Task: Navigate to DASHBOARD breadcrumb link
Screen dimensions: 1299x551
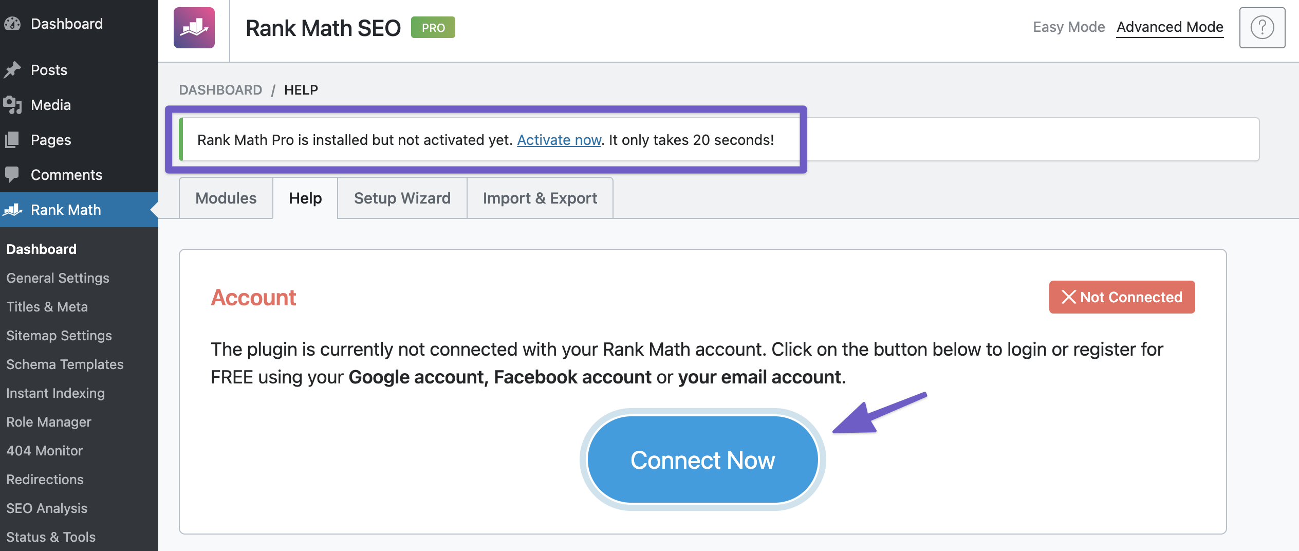Action: 220,90
